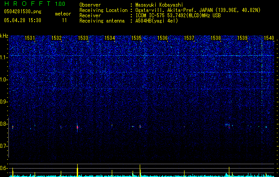
Task: Click the strong meteor echo just before 1533
Action: point(77,127)
